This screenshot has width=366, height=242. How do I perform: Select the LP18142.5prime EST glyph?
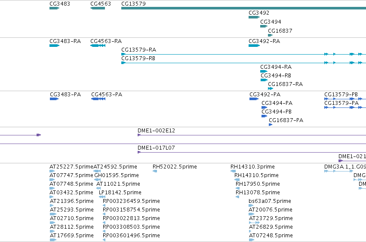(x=102, y=197)
